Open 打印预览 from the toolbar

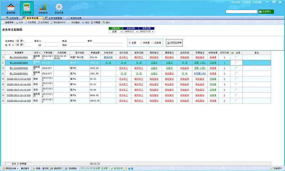[x=31, y=22]
